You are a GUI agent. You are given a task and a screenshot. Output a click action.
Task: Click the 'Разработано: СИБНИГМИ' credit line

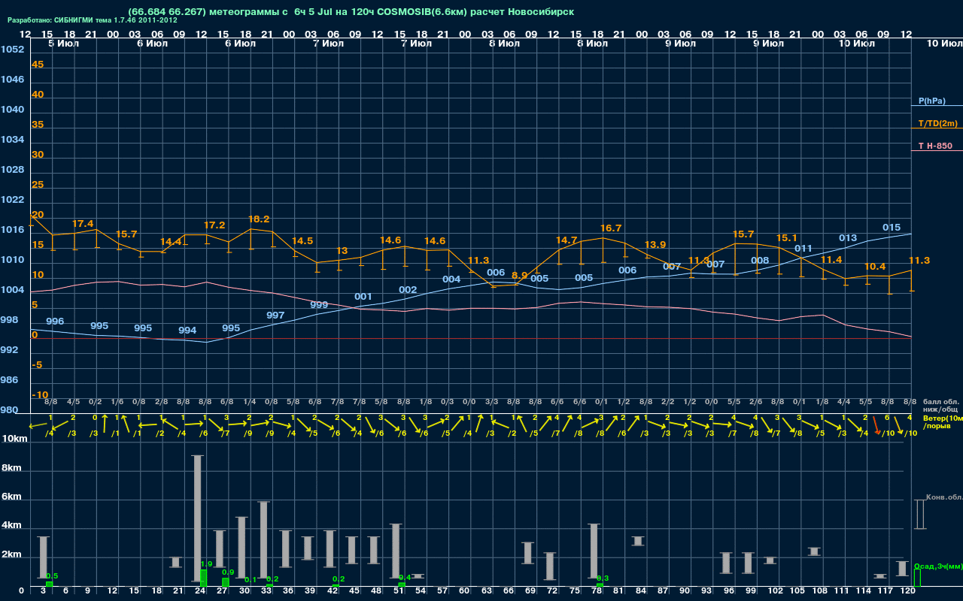93,20
